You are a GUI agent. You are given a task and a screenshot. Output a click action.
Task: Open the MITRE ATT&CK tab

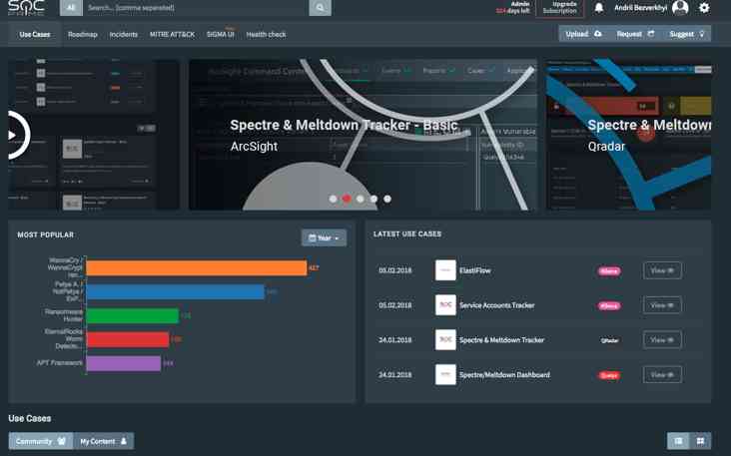[x=172, y=34]
